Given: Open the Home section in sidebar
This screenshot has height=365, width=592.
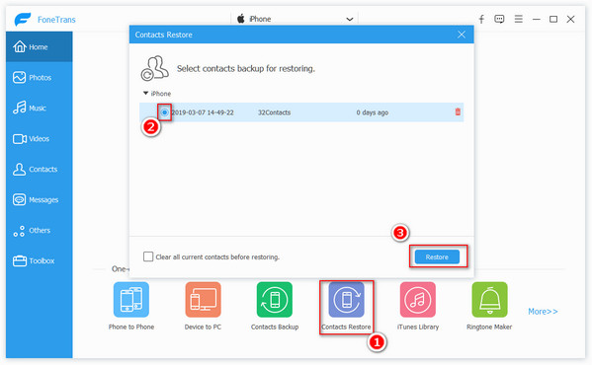Looking at the screenshot, I should click(x=39, y=46).
